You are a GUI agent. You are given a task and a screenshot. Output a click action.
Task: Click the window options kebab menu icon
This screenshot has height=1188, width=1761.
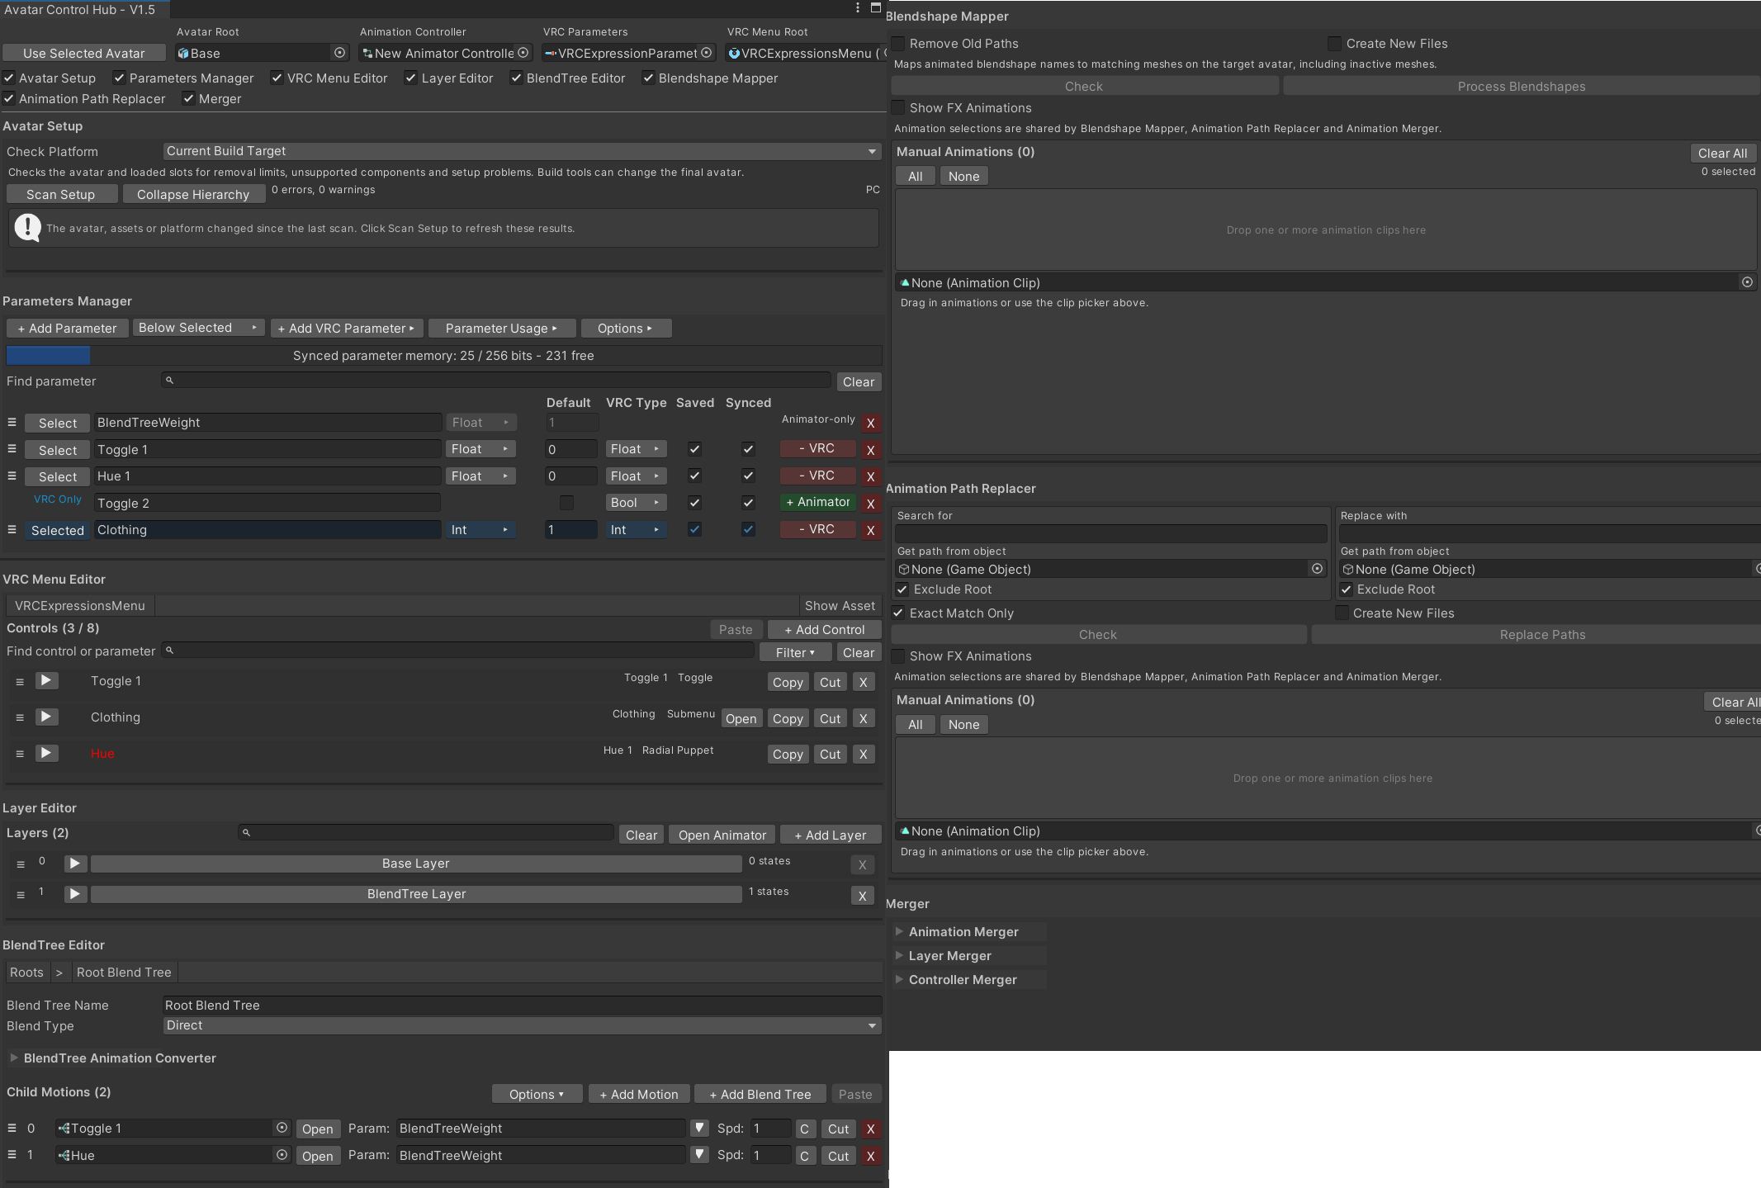point(858,8)
